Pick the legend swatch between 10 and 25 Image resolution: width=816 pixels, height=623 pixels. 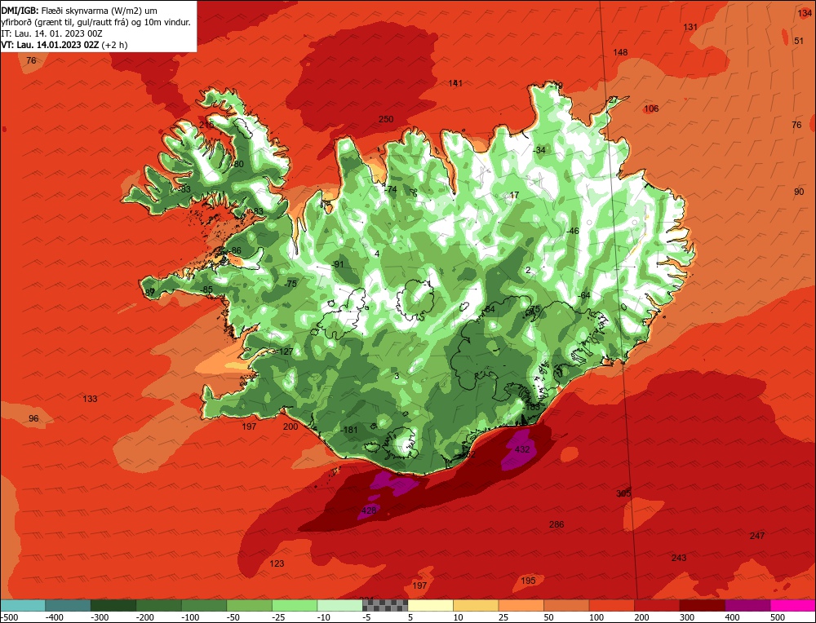coord(476,605)
